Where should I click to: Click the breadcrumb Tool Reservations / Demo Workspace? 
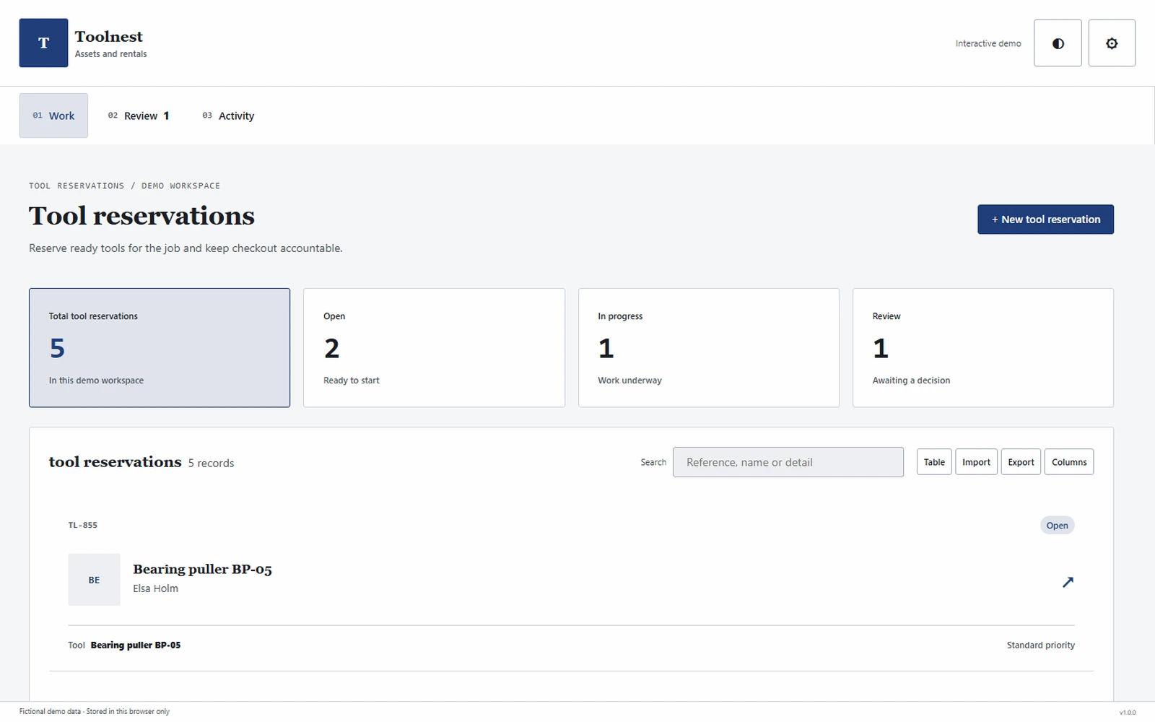[124, 186]
